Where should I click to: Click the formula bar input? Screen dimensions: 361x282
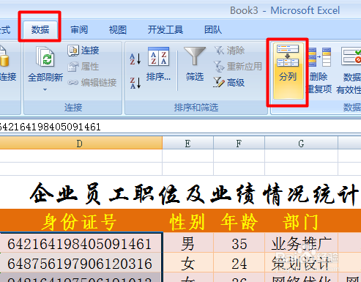point(180,127)
